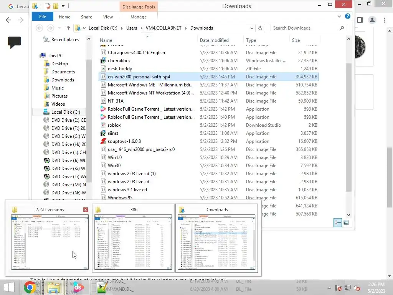Select the Manage tab under Disc Image Tools
Screen dimensions: 393x295
click(138, 17)
